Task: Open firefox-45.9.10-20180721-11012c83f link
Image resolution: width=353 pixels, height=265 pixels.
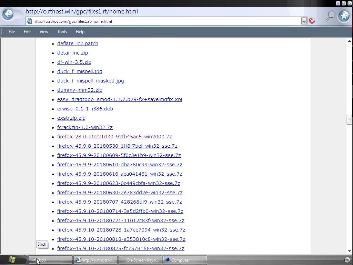Action: click(121, 220)
